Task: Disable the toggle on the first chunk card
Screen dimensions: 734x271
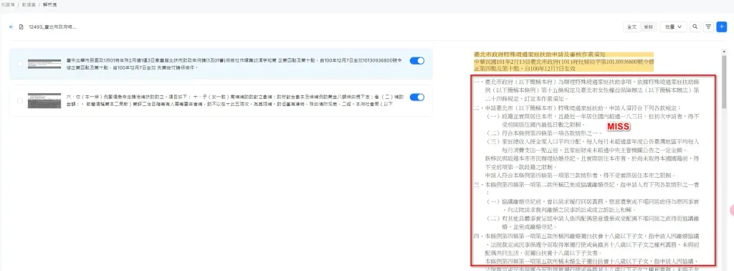Action: pyautogui.click(x=417, y=61)
